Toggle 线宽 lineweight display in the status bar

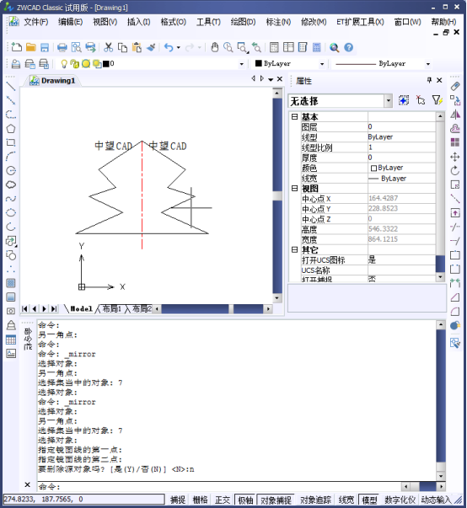pos(346,500)
